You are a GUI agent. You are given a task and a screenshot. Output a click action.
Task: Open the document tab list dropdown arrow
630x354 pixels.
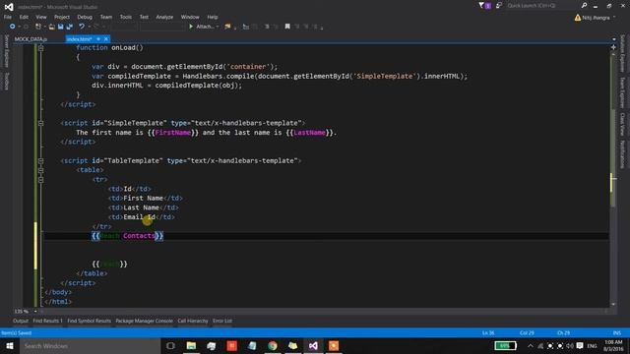pos(613,39)
